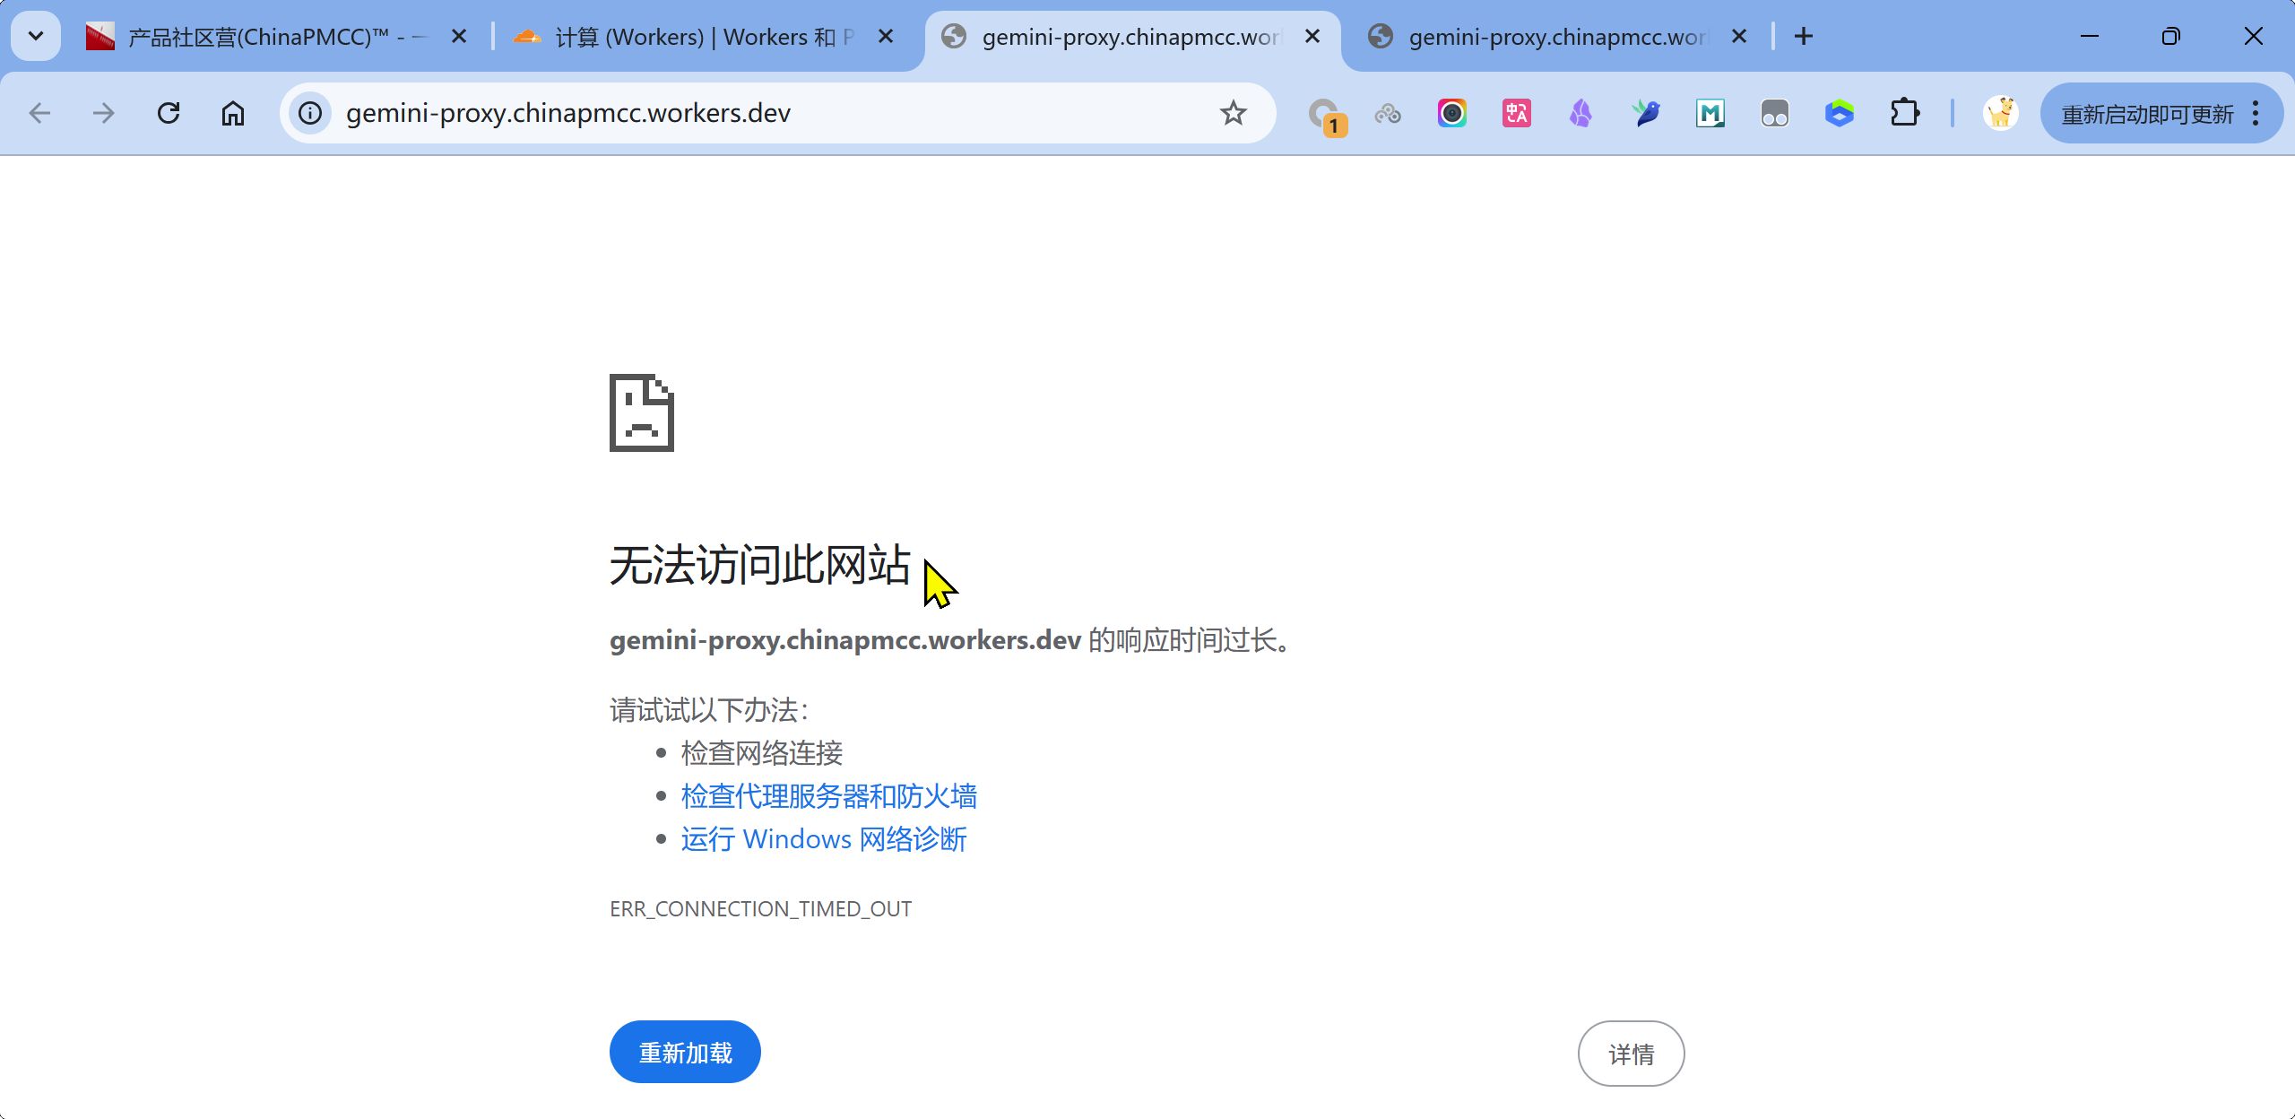Open the Chinese-English translate extension
This screenshot has height=1119, width=2295.
coord(1516,113)
